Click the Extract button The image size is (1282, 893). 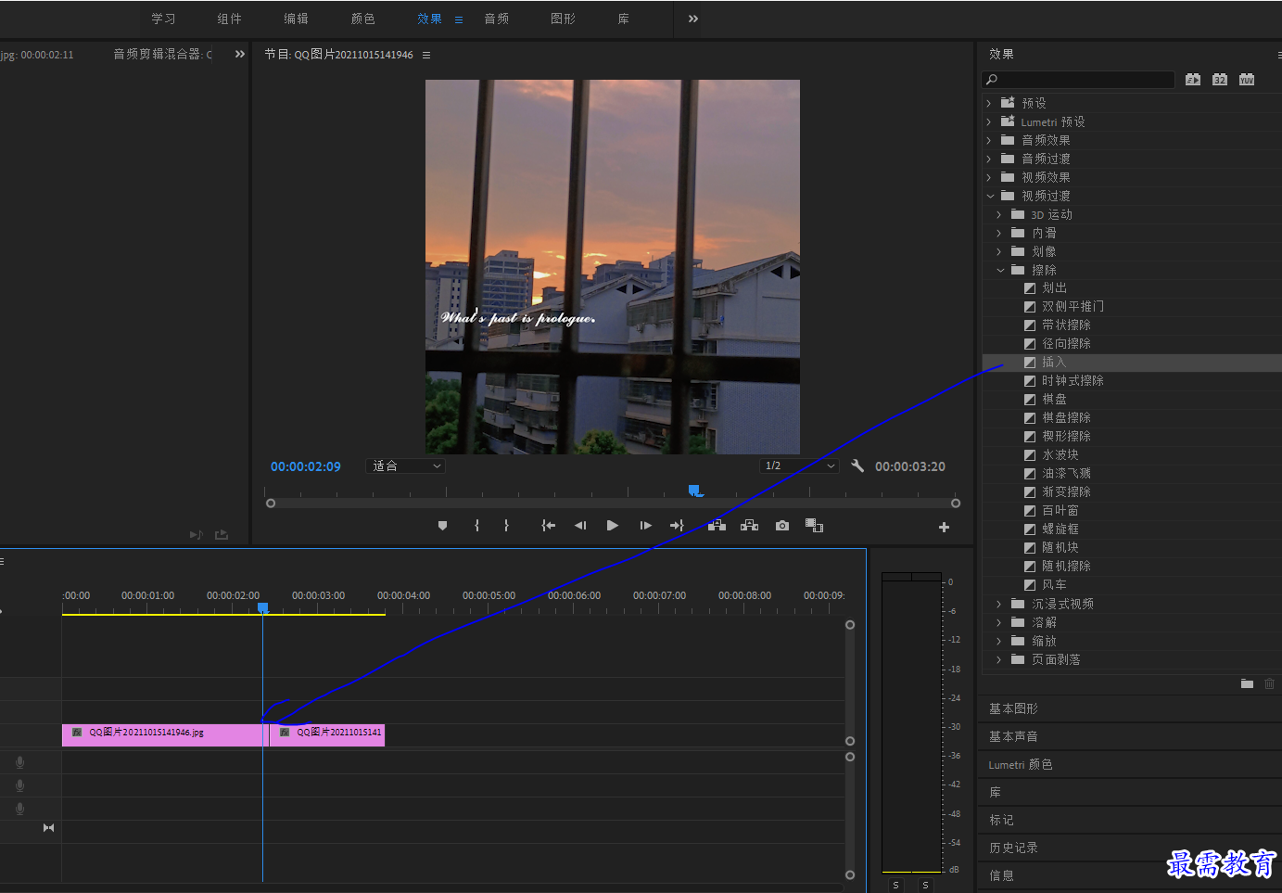click(x=749, y=526)
